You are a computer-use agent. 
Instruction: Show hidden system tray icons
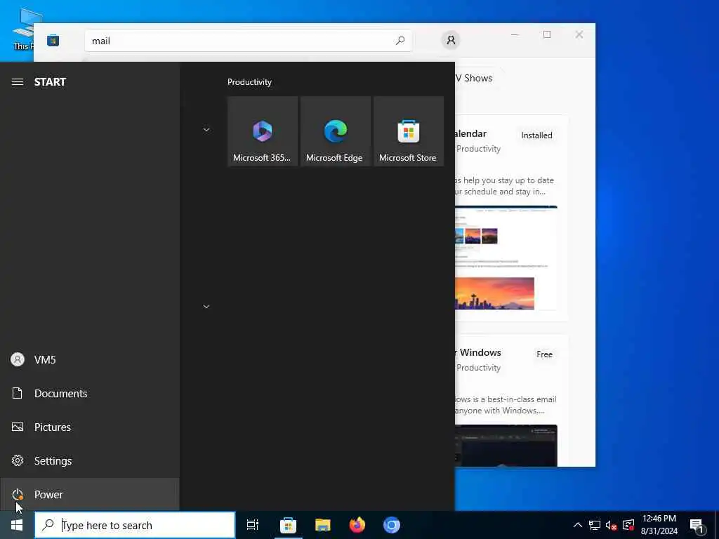coord(578,525)
